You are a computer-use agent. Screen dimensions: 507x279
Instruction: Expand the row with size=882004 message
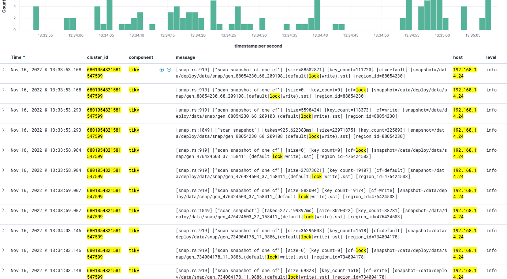tap(4, 190)
